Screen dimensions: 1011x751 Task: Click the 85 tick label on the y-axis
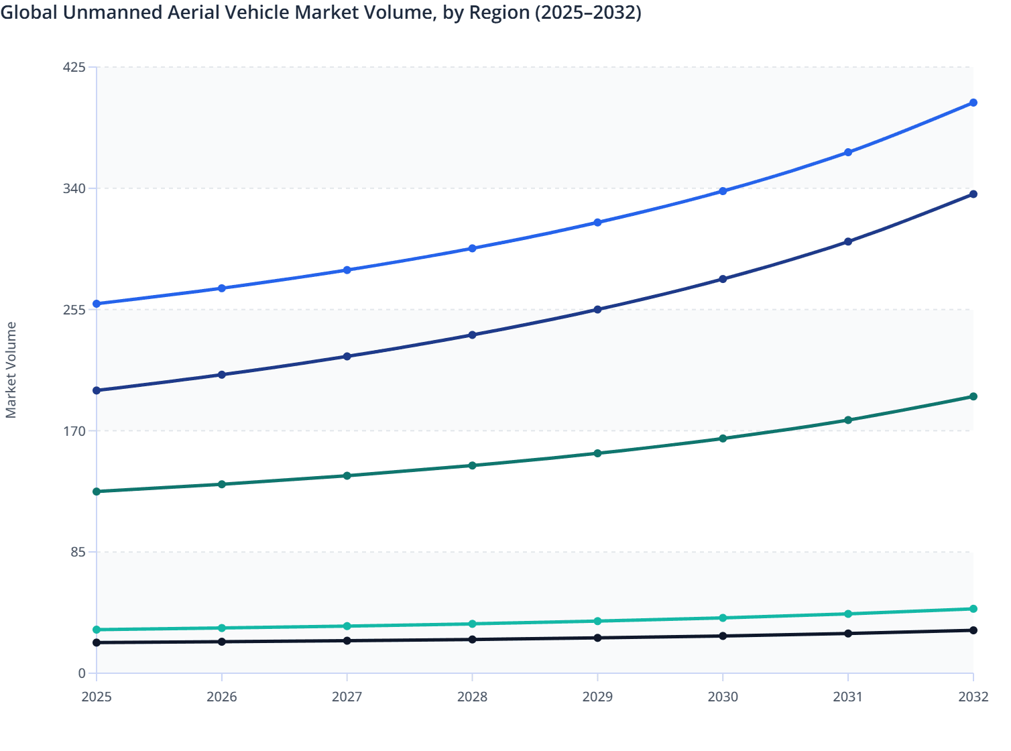(x=78, y=552)
